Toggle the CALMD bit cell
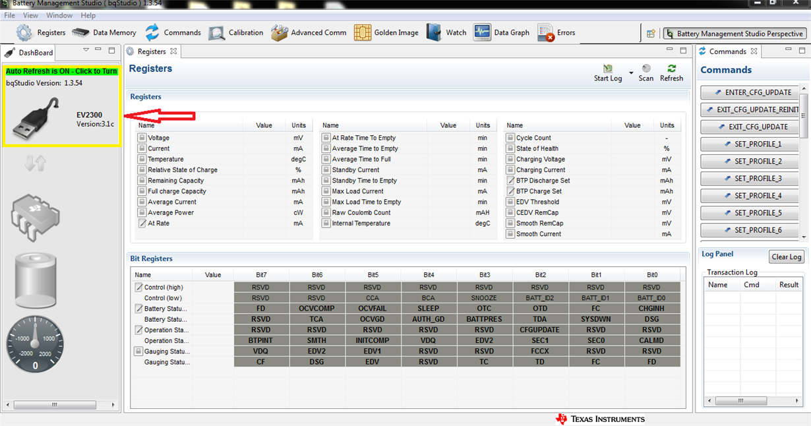Image resolution: width=811 pixels, height=426 pixels. click(x=652, y=341)
